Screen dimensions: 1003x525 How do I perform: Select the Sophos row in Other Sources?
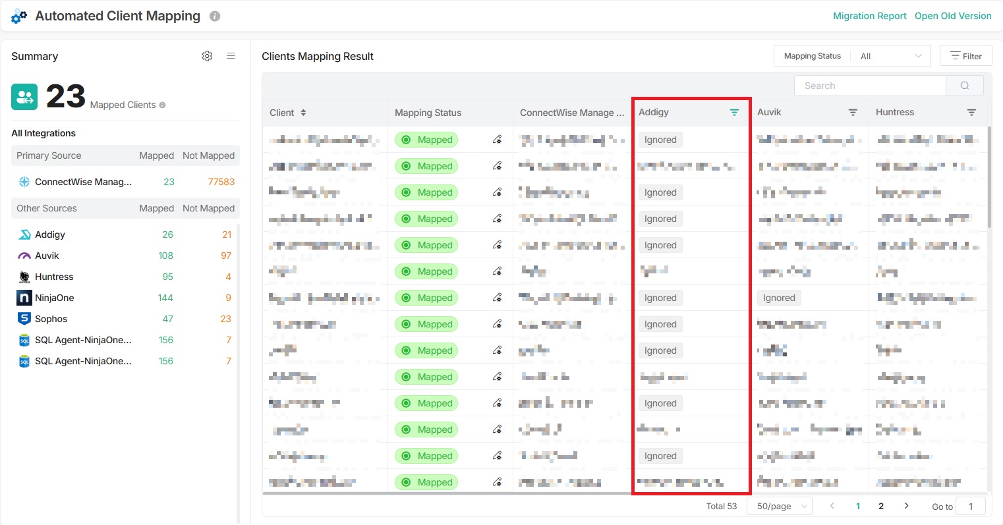[x=124, y=319]
